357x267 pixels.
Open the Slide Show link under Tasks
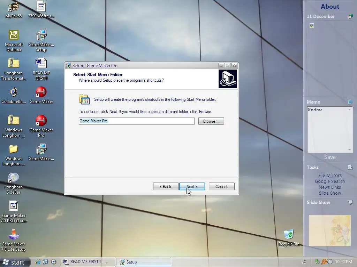coord(330,193)
